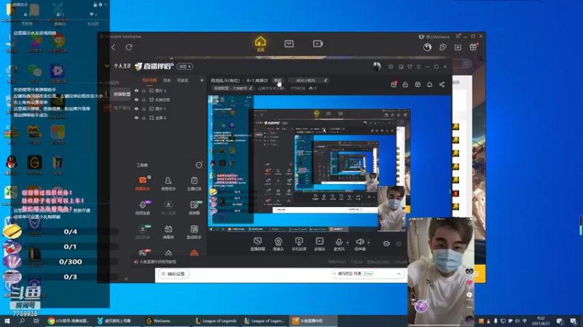
Task: Open the 掌上WeGame link
Action: (434, 36)
